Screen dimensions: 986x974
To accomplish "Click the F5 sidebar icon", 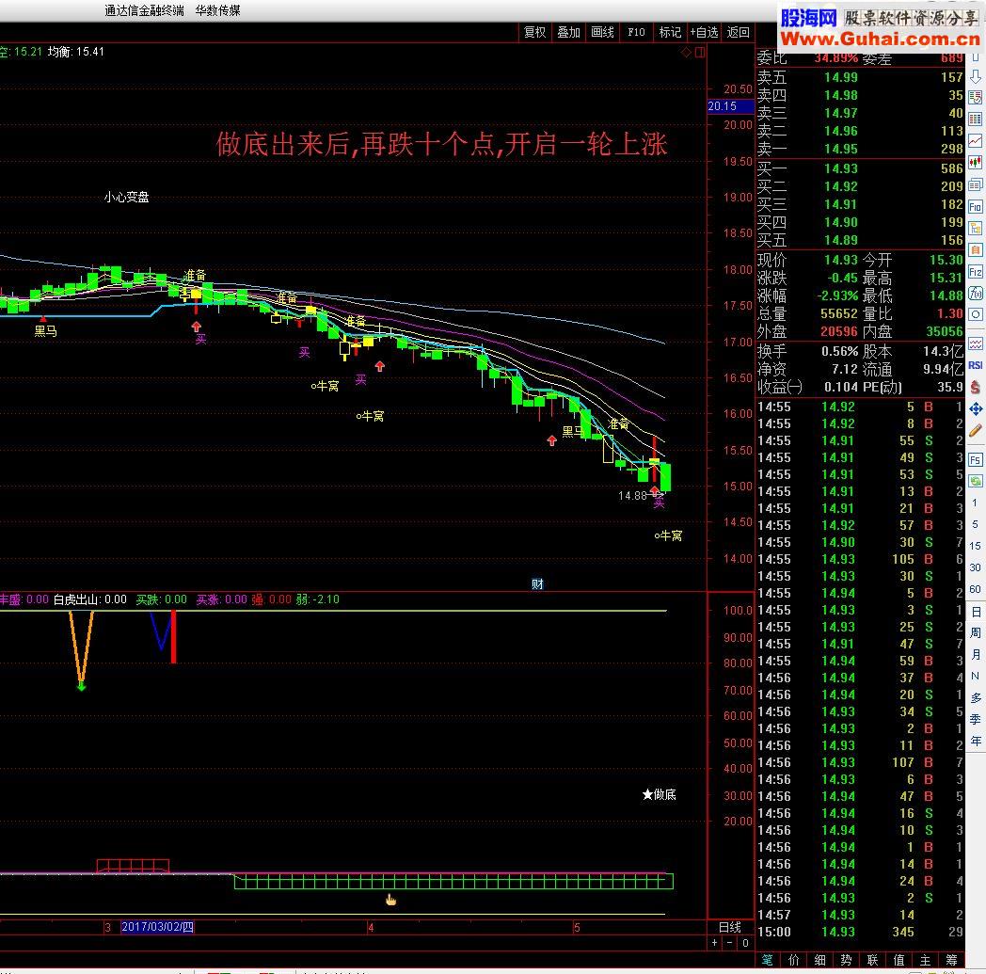I will click(976, 459).
